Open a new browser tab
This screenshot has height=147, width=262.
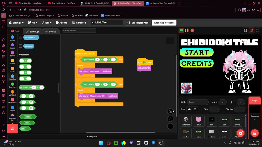pos(179,3)
